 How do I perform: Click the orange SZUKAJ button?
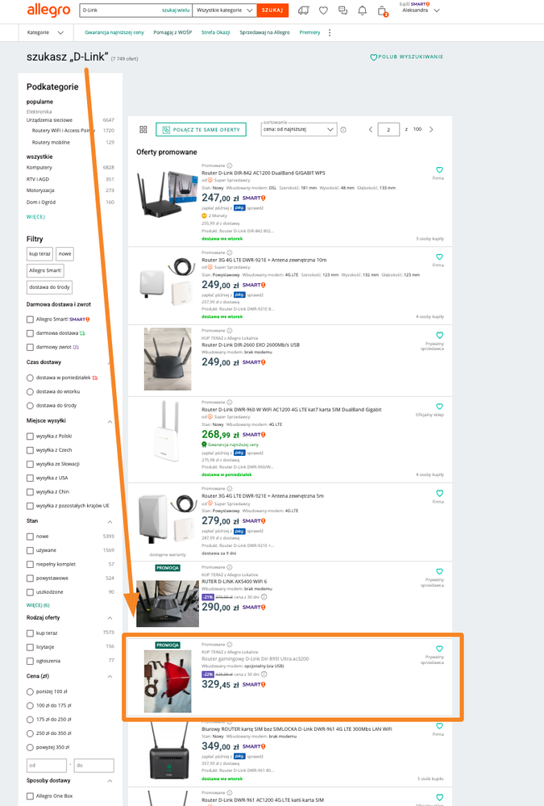(x=272, y=10)
